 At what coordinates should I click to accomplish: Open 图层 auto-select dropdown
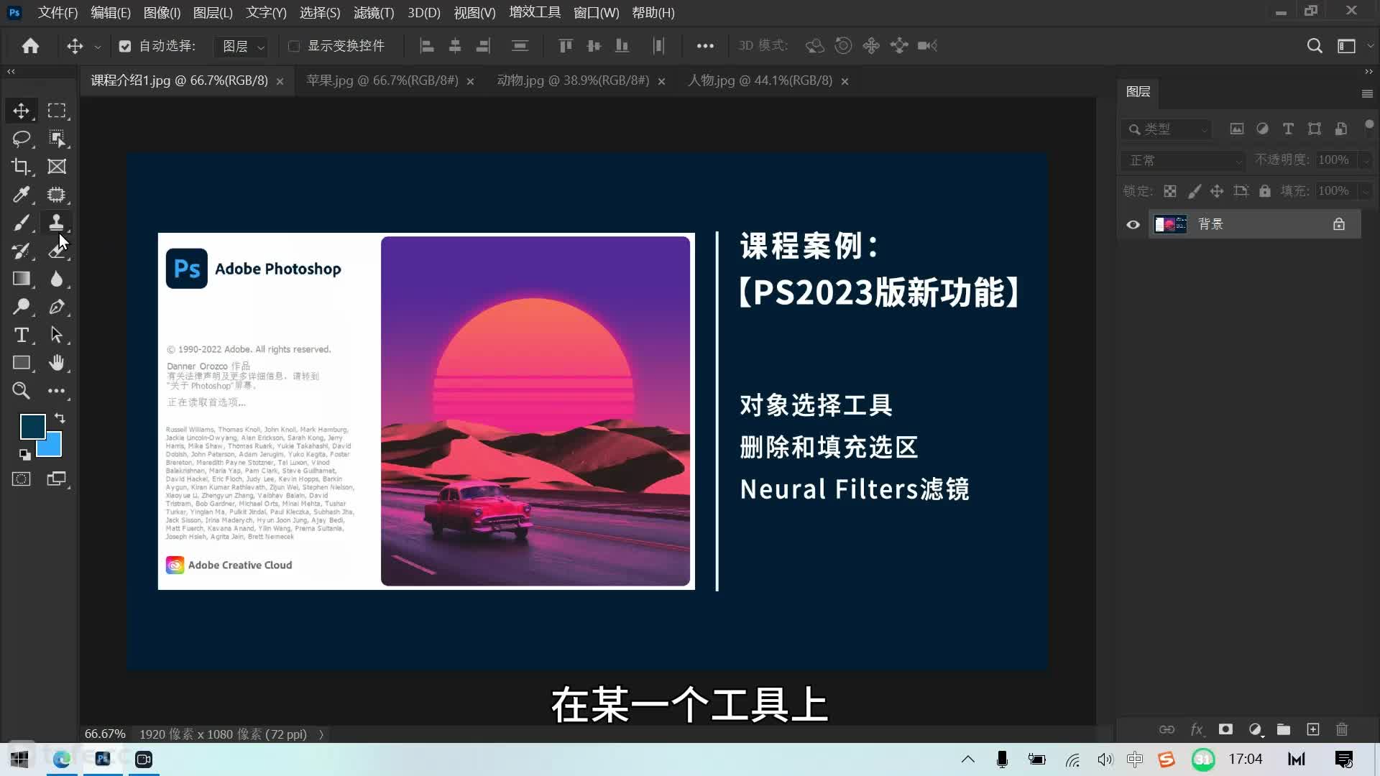tap(241, 46)
